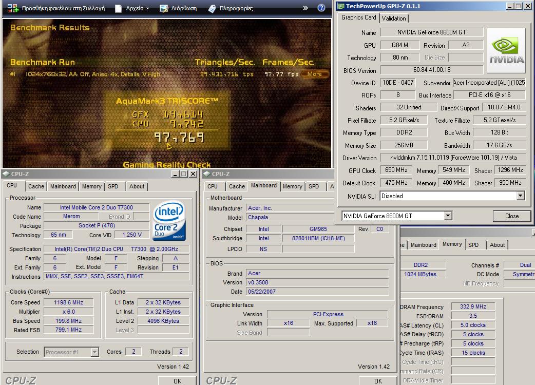Click the Level 2 cache 4096 KBytes value

163,321
